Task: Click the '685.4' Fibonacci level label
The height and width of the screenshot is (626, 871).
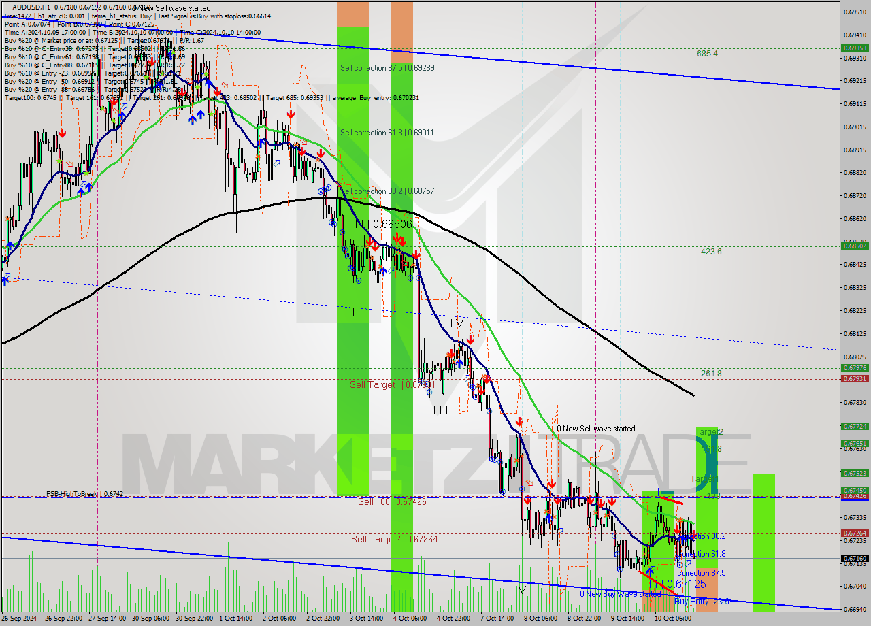Action: point(707,53)
